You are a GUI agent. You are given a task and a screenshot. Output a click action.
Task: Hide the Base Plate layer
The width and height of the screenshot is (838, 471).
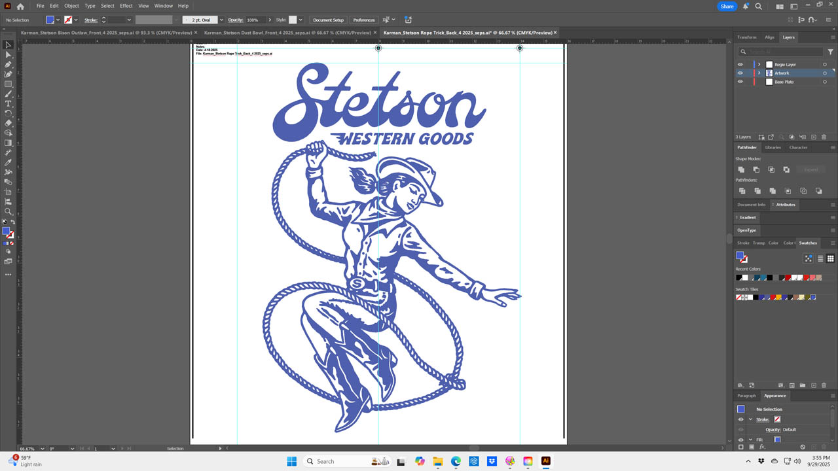click(740, 82)
